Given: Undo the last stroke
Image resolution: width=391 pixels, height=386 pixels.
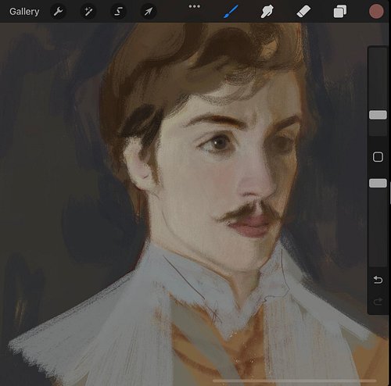Looking at the screenshot, I should (x=378, y=280).
